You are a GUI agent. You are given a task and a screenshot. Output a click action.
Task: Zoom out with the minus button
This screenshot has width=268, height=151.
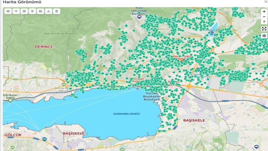[264, 17]
